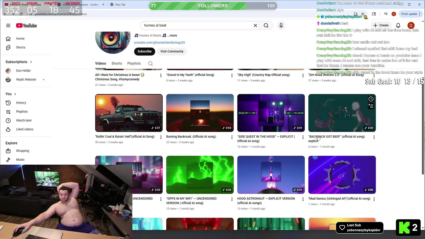
Task: Open the notifications bell
Action: click(x=398, y=25)
